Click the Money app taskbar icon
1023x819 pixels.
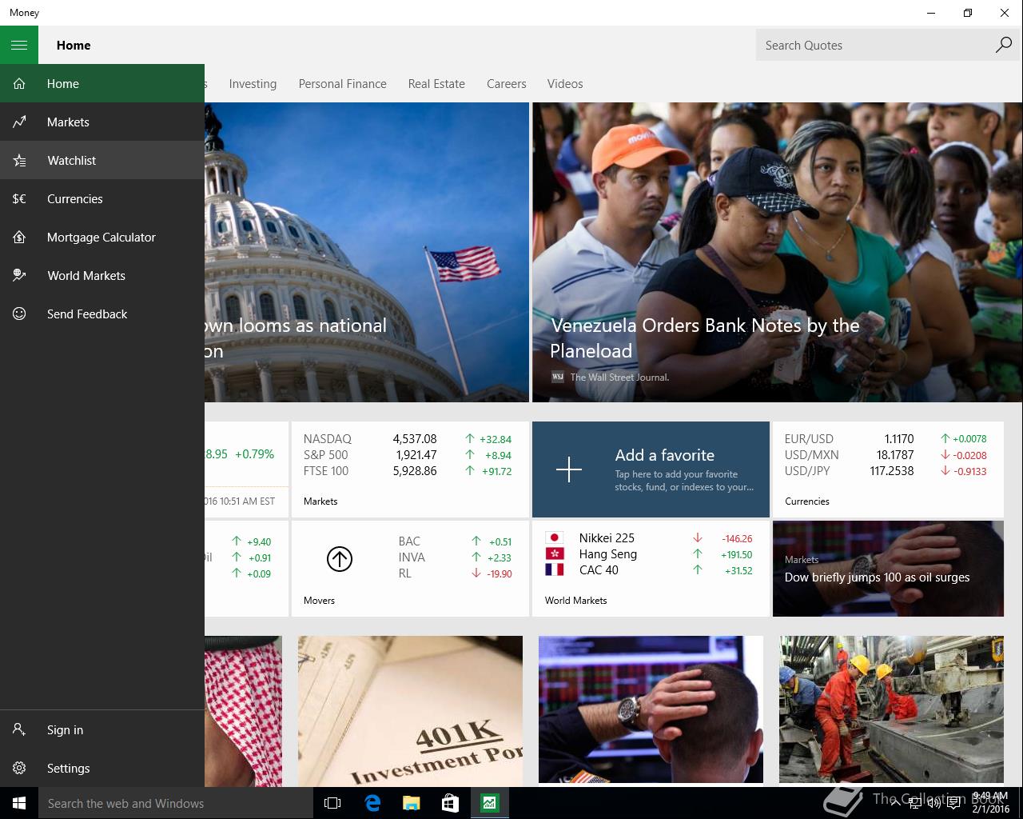click(489, 803)
